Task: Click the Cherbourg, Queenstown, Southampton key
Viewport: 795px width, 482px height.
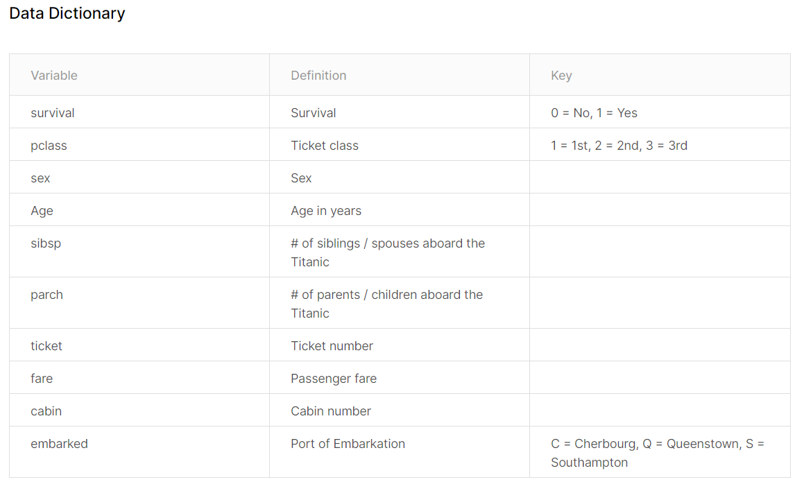Action: 657,453
